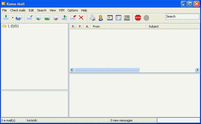Image resolution: width=201 pixels, height=124 pixels.
Task: Click the receive mail download icon
Action: 6,18
